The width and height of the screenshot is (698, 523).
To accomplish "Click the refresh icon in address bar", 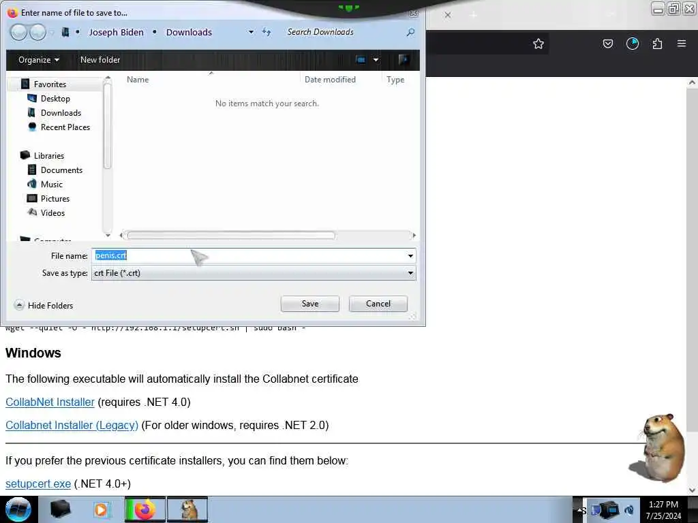I will [267, 32].
